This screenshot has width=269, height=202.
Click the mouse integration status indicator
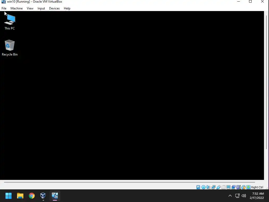click(244, 187)
